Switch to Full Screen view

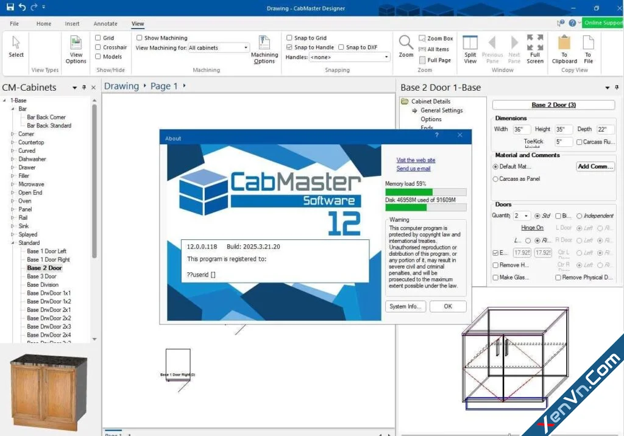click(535, 49)
